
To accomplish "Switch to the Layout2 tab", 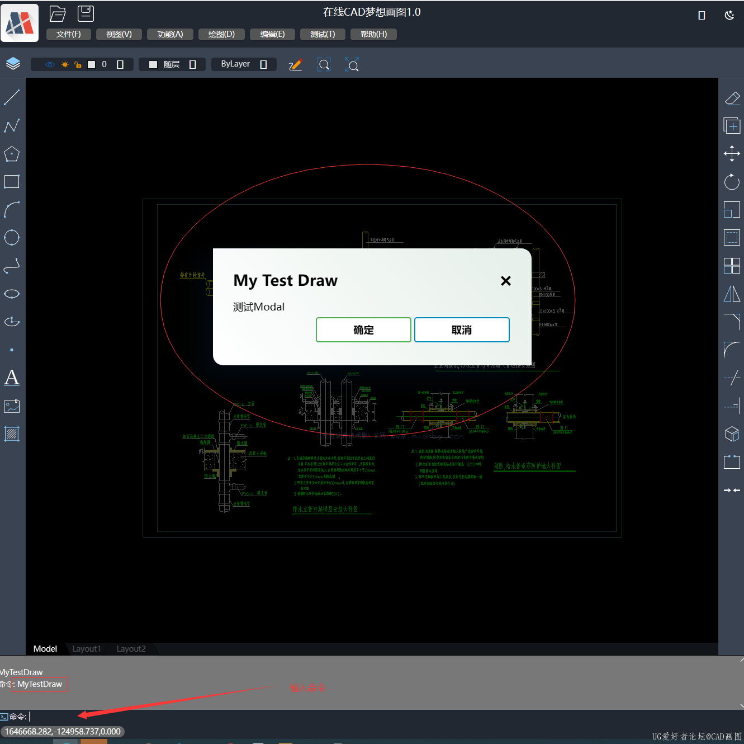I will click(x=131, y=649).
